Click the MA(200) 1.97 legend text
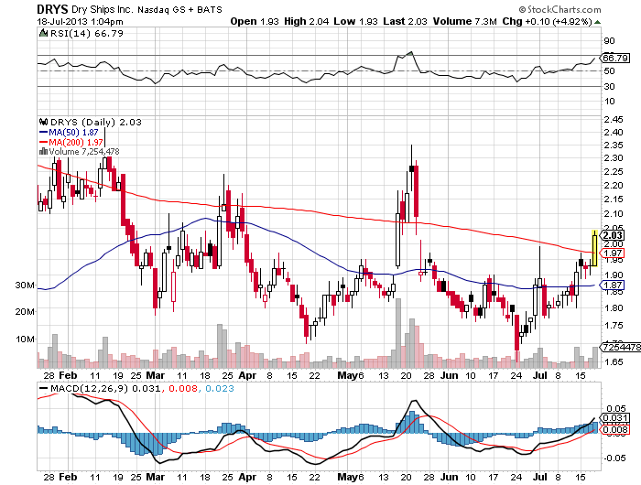 click(76, 142)
